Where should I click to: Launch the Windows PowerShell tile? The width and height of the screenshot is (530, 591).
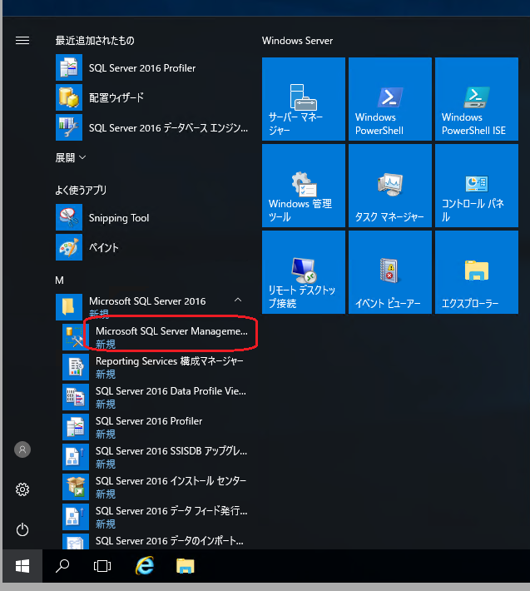pyautogui.click(x=390, y=99)
